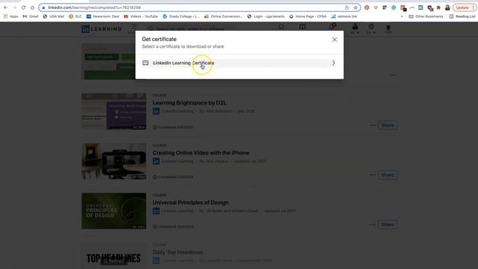Open the Reading List
The width and height of the screenshot is (478, 269).
[x=462, y=16]
